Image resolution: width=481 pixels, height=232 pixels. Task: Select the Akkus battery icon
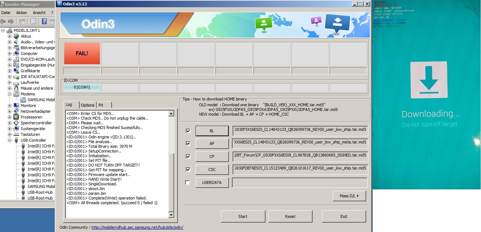(16, 36)
